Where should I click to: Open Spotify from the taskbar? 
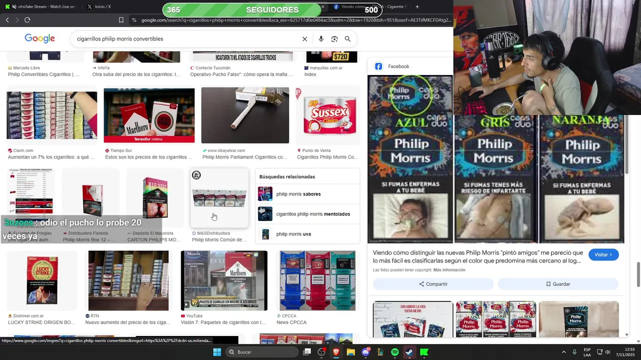[395, 352]
